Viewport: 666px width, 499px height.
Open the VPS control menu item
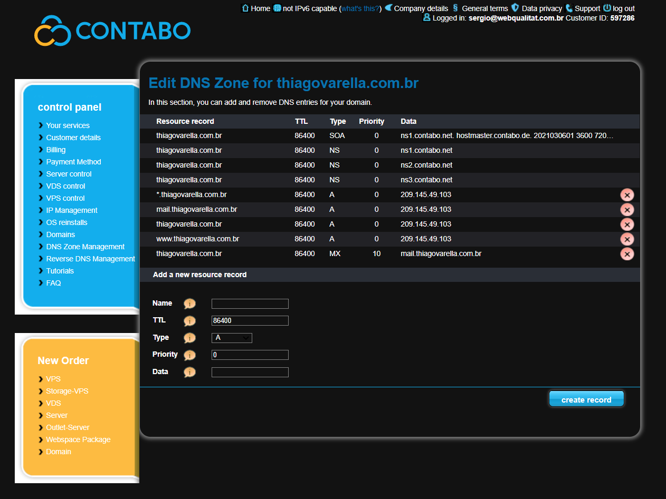tap(65, 198)
